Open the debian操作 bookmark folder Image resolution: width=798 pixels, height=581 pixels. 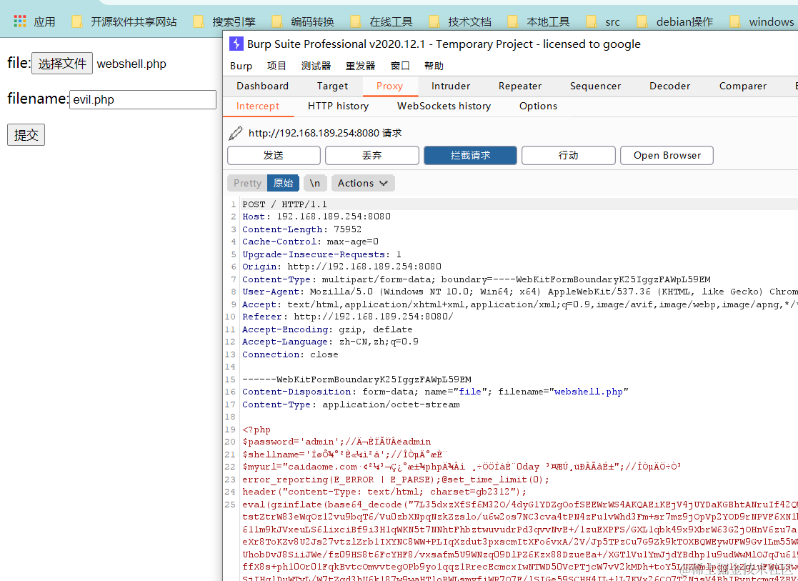(675, 21)
